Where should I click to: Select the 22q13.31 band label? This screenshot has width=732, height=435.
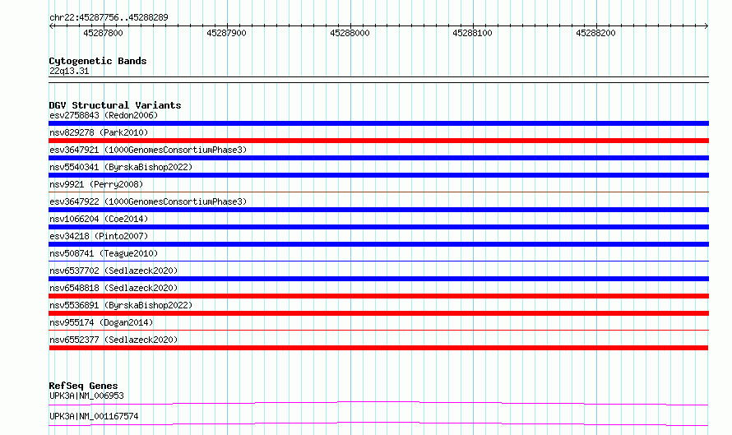pyautogui.click(x=69, y=71)
